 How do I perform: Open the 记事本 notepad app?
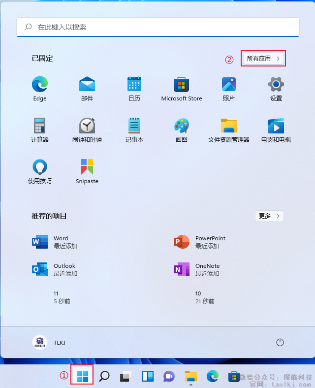[x=134, y=130]
